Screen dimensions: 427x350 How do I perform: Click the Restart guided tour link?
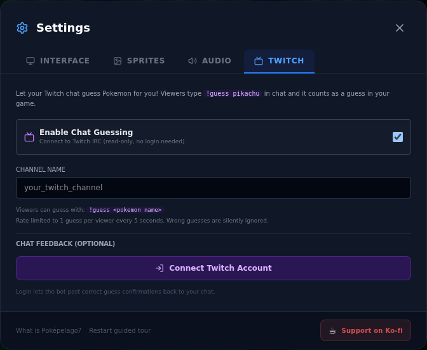tap(120, 330)
